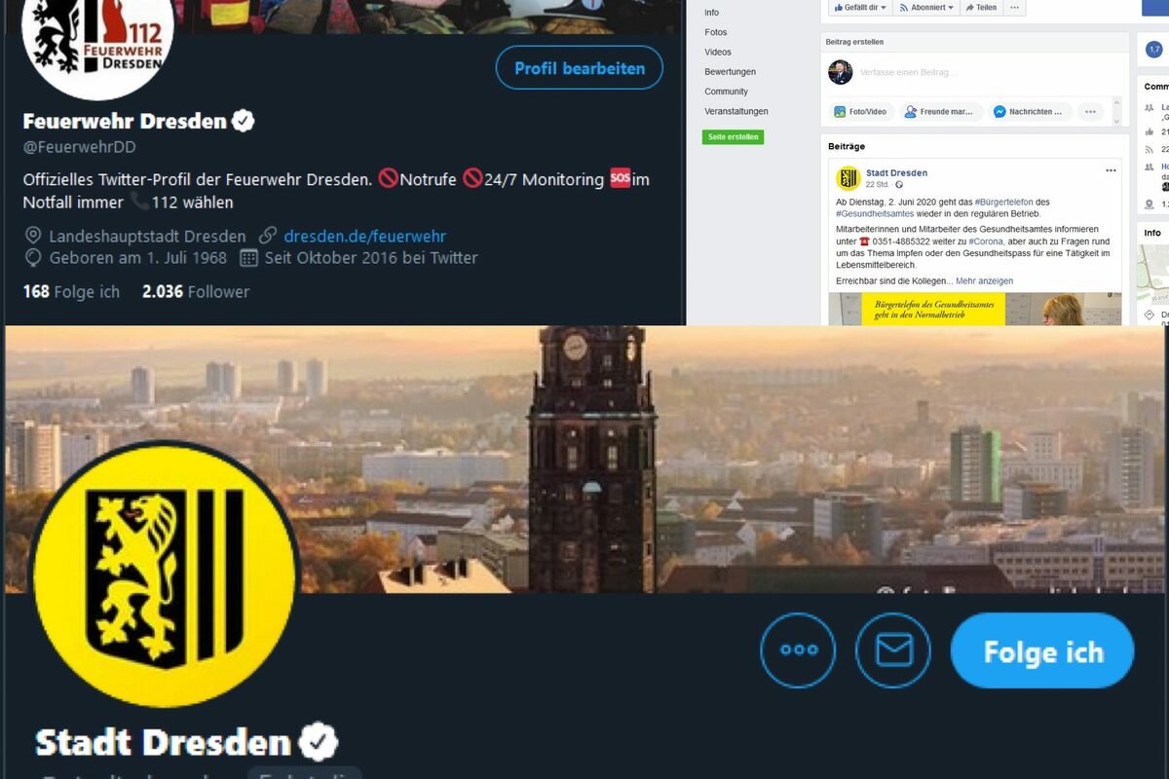Expand the Gefällt dir dropdown
This screenshot has height=779, width=1169.
860,7
